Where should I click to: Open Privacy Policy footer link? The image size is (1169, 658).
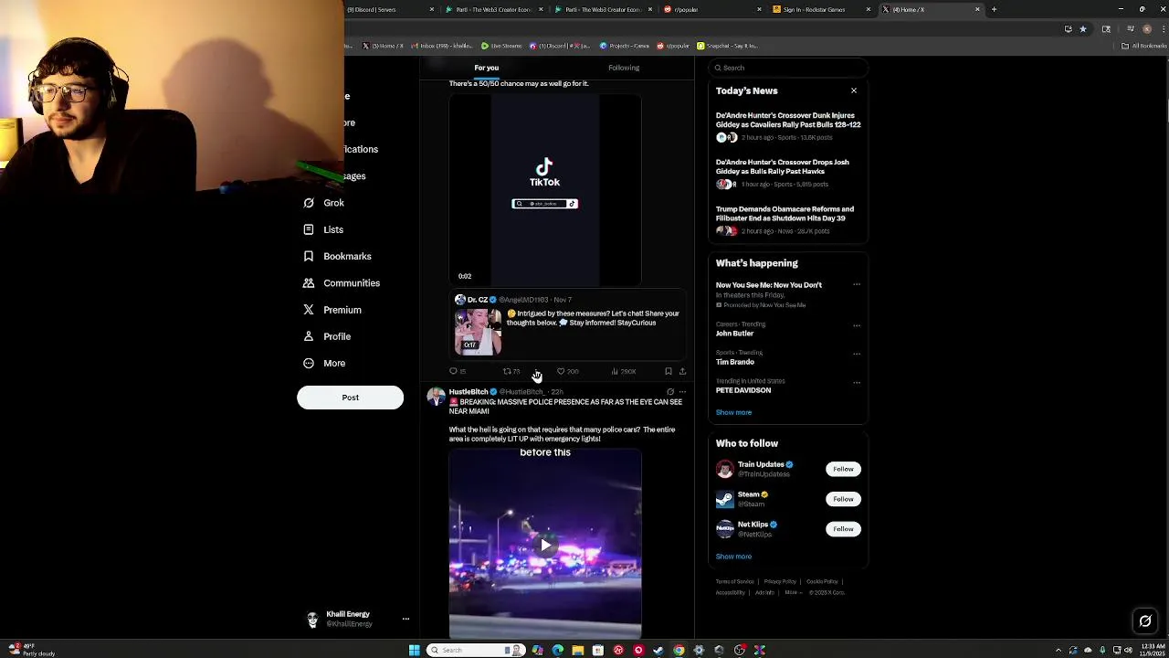point(780,582)
